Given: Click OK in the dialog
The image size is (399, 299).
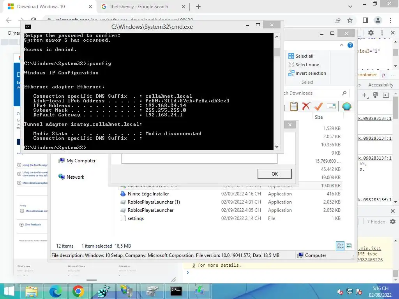Looking at the screenshot, I should coord(275,174).
